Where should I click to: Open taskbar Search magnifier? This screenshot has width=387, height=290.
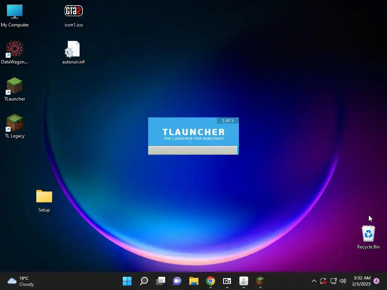coord(144,281)
